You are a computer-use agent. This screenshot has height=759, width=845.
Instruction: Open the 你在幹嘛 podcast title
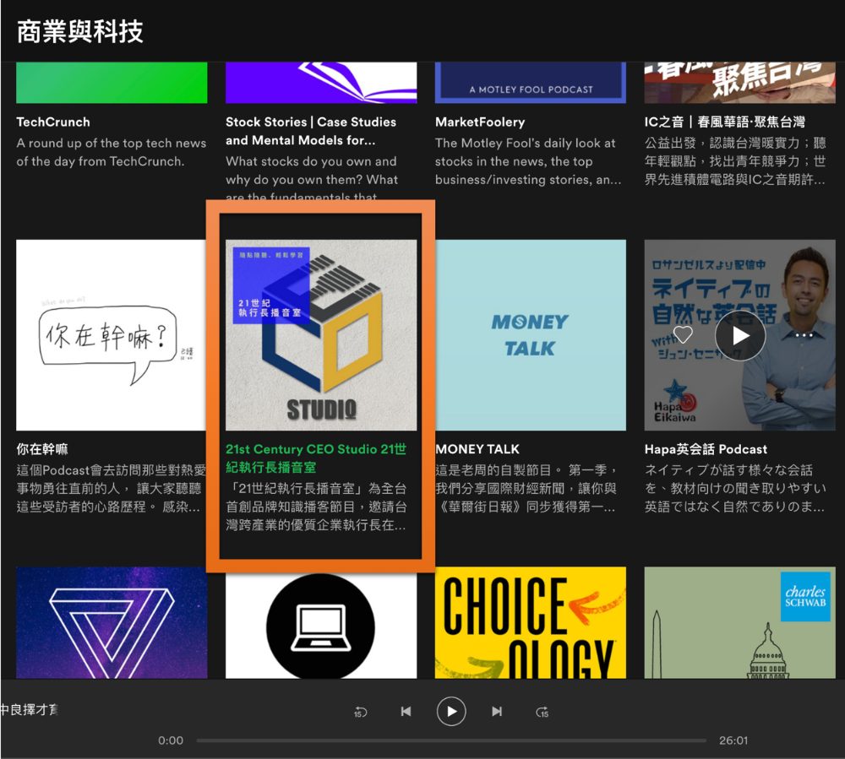coord(42,449)
